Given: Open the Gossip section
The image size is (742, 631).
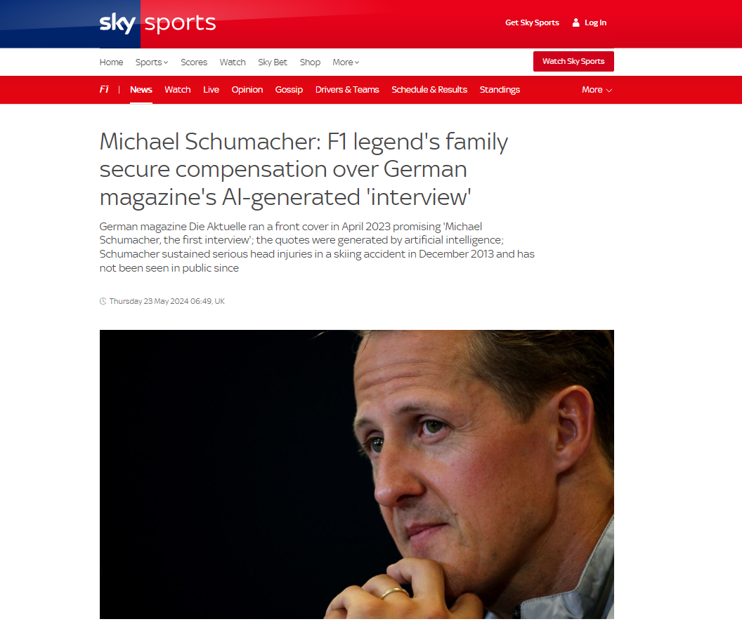Looking at the screenshot, I should pos(289,90).
